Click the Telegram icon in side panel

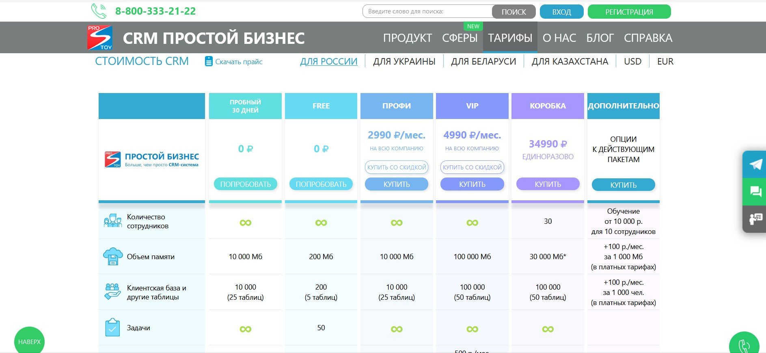pyautogui.click(x=755, y=164)
